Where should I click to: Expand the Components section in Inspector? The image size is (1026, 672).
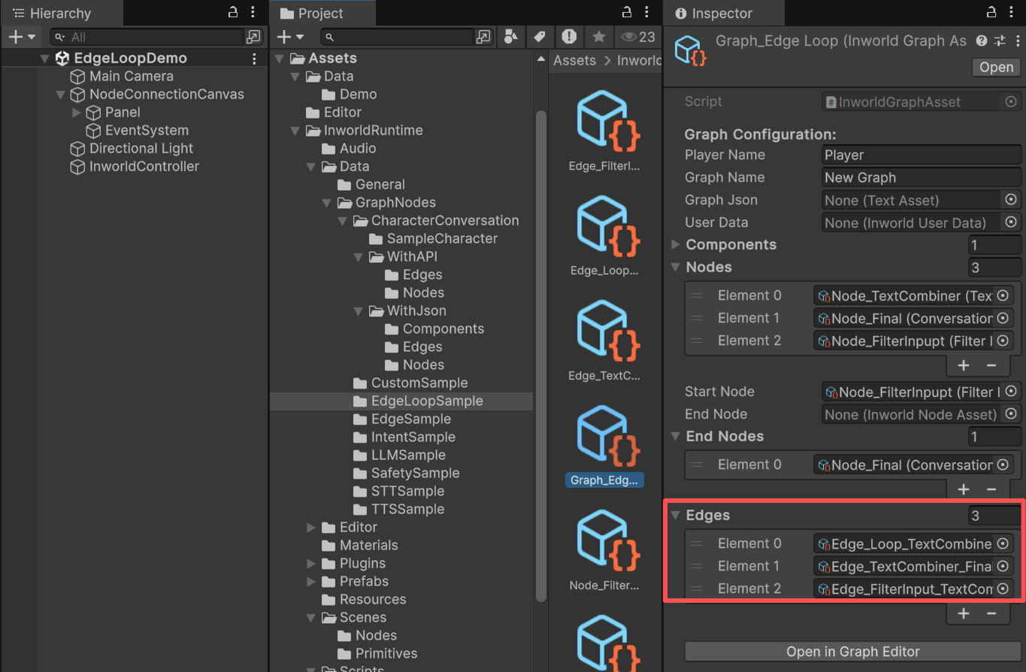tap(675, 245)
